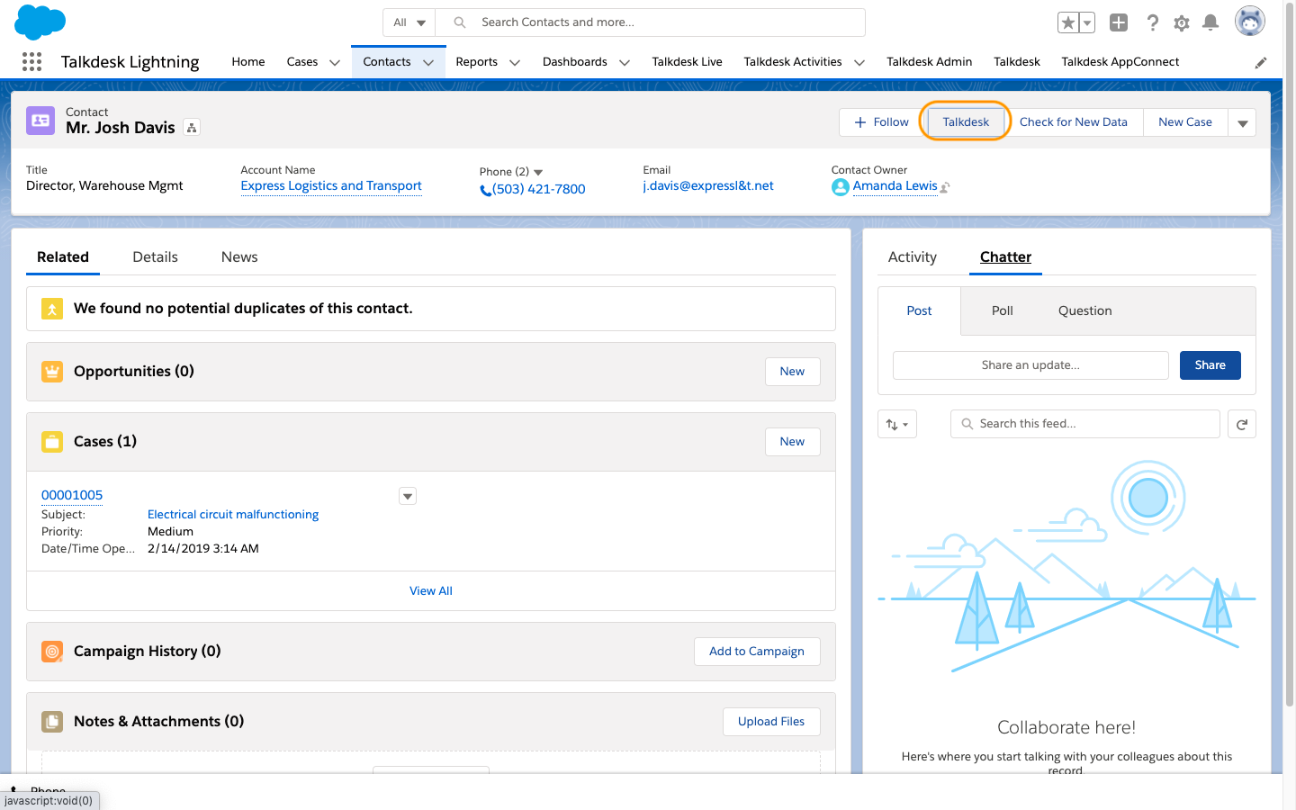The height and width of the screenshot is (810, 1296).
Task: Expand the Reports navigation menu chevron
Action: pos(515,62)
